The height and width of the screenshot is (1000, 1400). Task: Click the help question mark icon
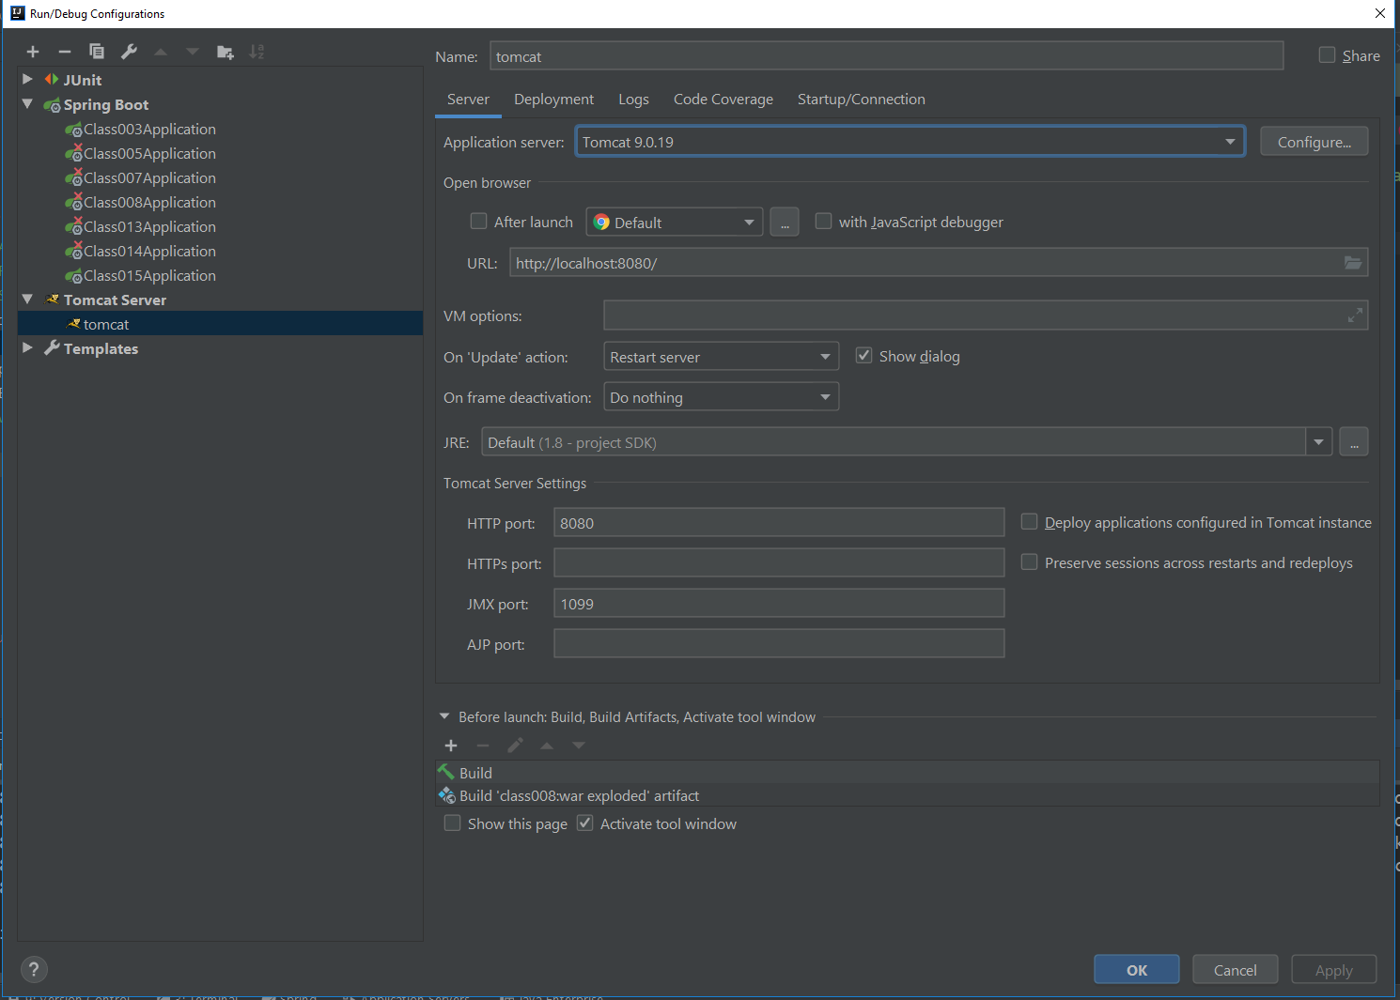click(34, 969)
